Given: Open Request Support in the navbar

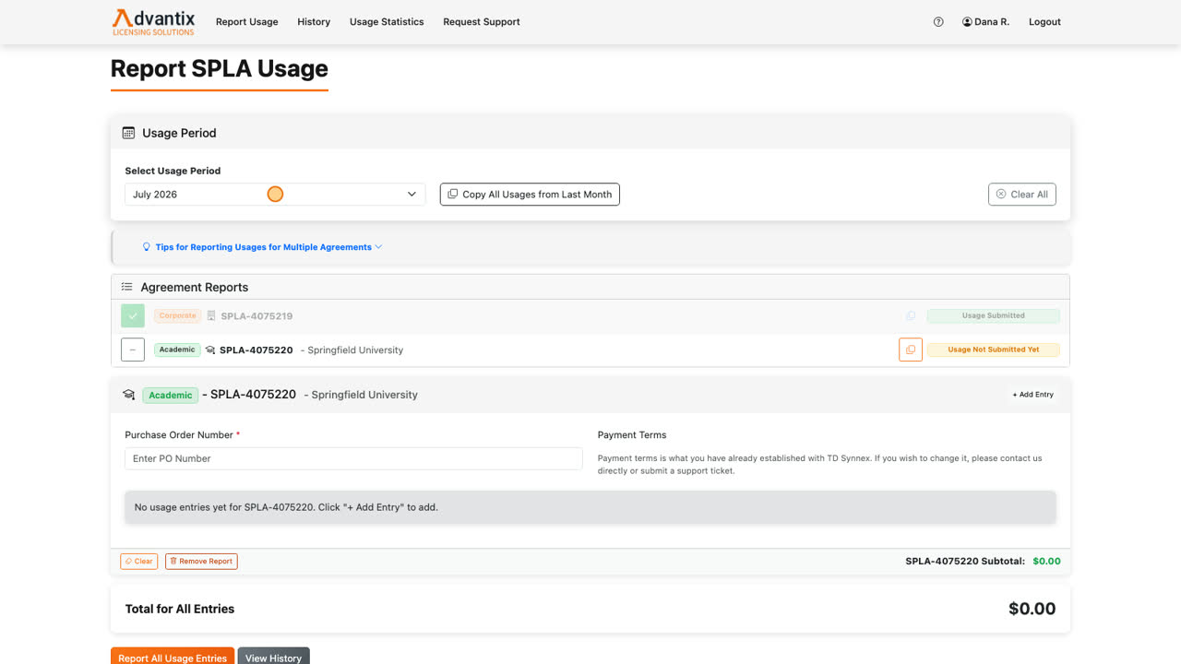Looking at the screenshot, I should [x=482, y=22].
